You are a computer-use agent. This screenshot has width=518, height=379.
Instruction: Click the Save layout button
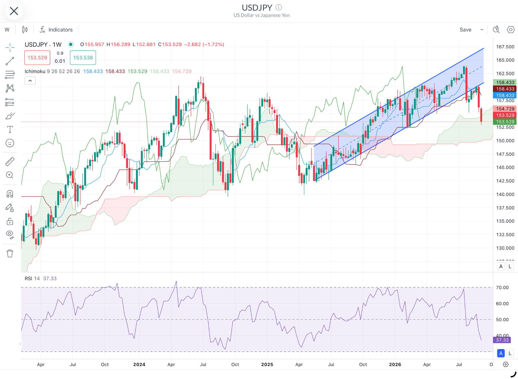click(x=465, y=30)
